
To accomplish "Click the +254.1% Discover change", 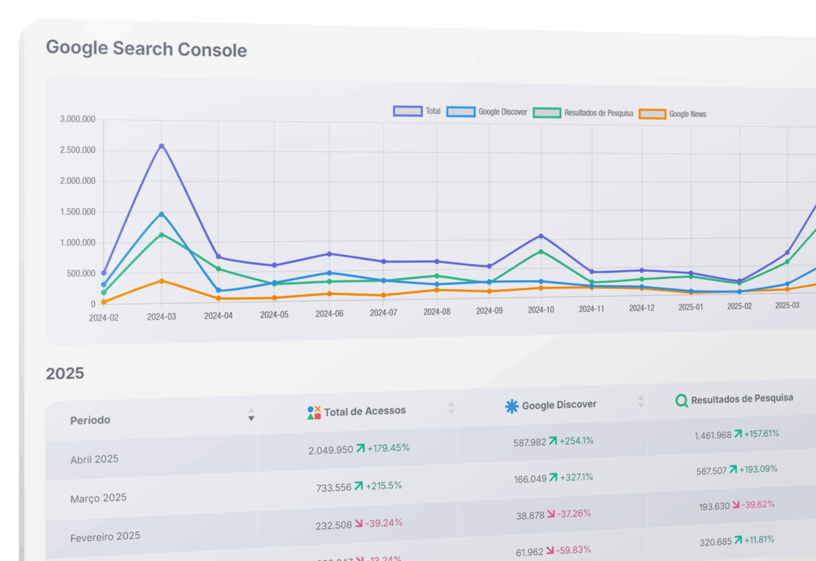I will pyautogui.click(x=576, y=440).
